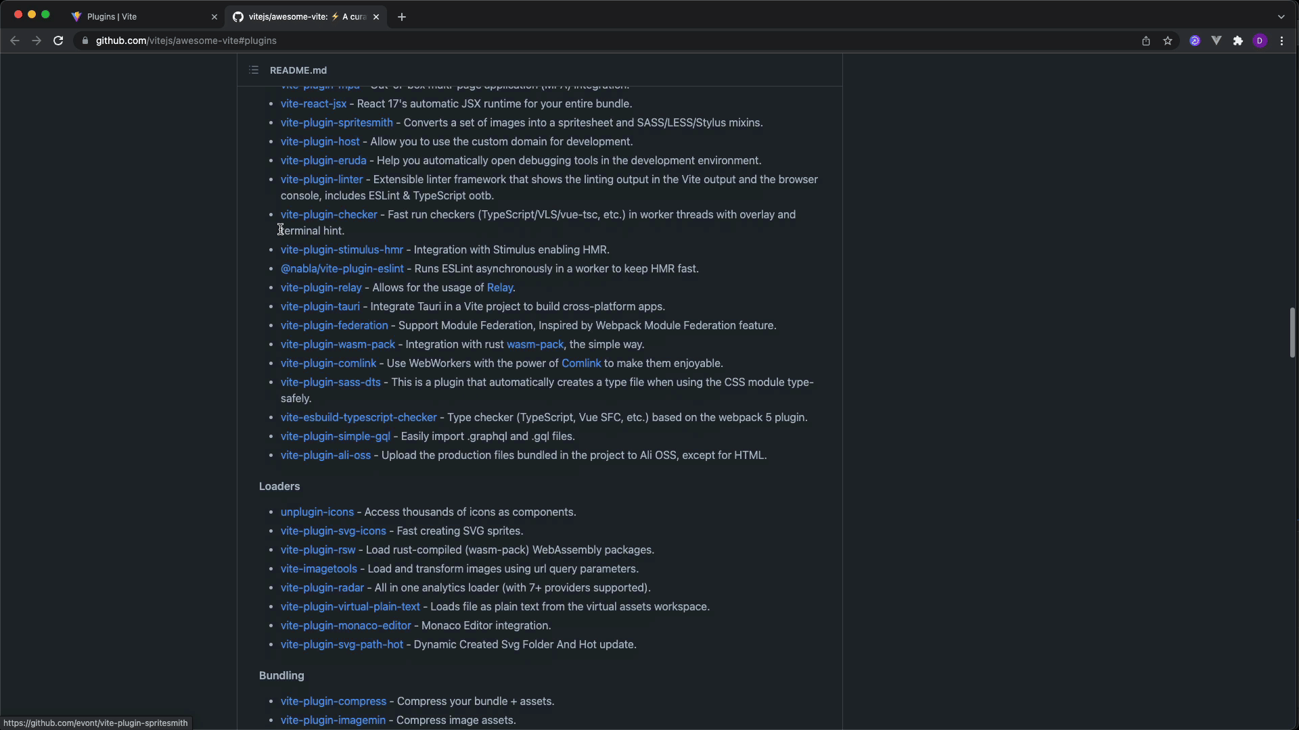Viewport: 1299px width, 730px height.
Task: Go to the vite-plugin-ali-oss link
Action: point(325,455)
